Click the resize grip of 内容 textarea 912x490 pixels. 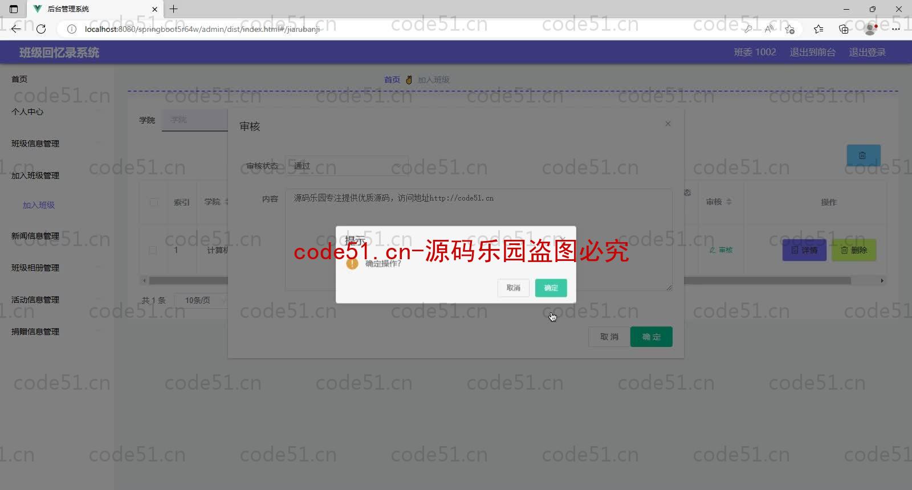click(x=669, y=287)
